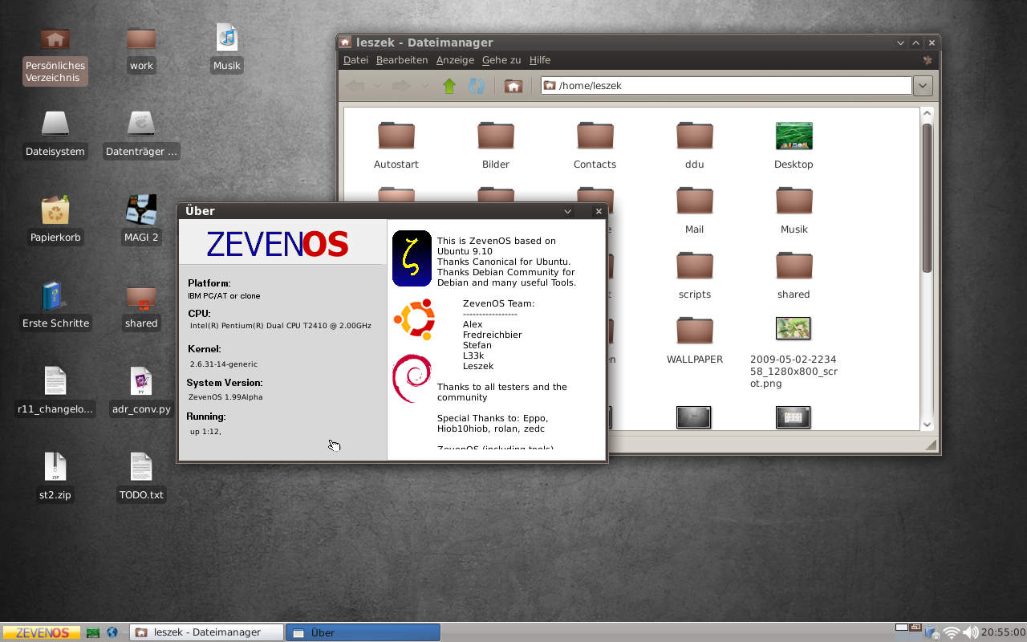Click green terminal launcher in taskbar

(93, 632)
